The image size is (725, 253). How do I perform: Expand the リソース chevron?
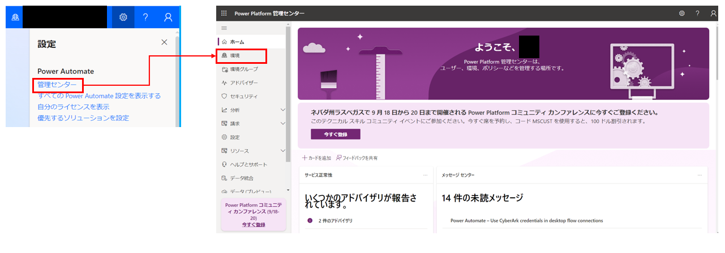coord(283,151)
